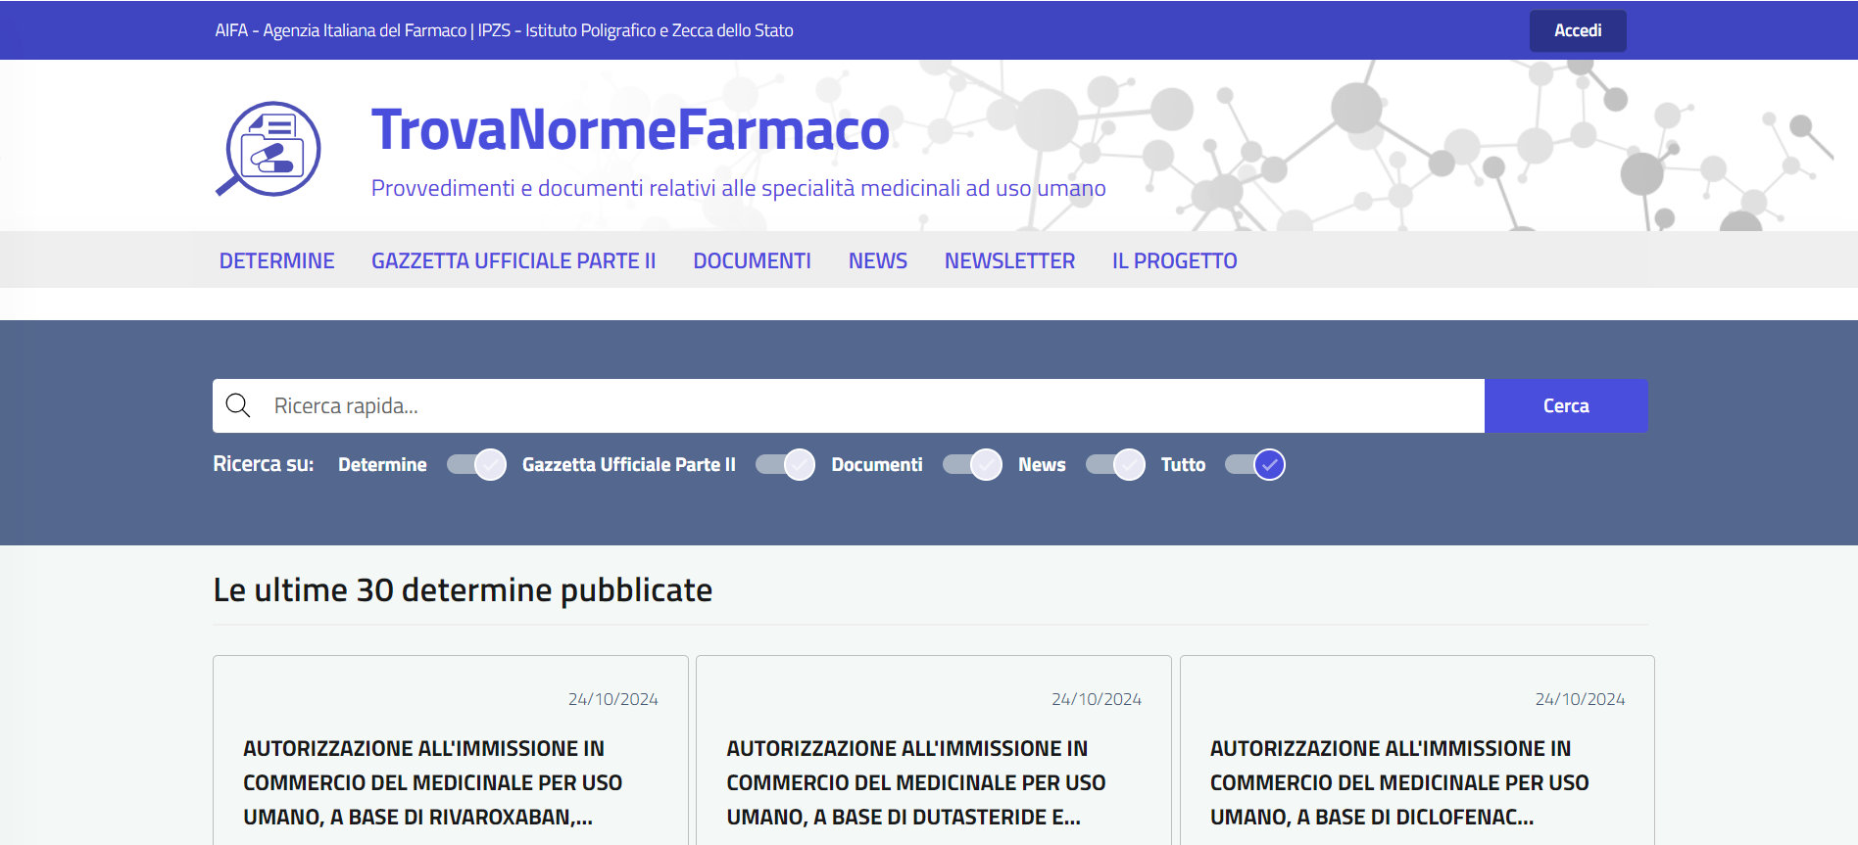Screen dimensions: 1858x845
Task: Open the Diclofenac determina card
Action: click(1417, 750)
